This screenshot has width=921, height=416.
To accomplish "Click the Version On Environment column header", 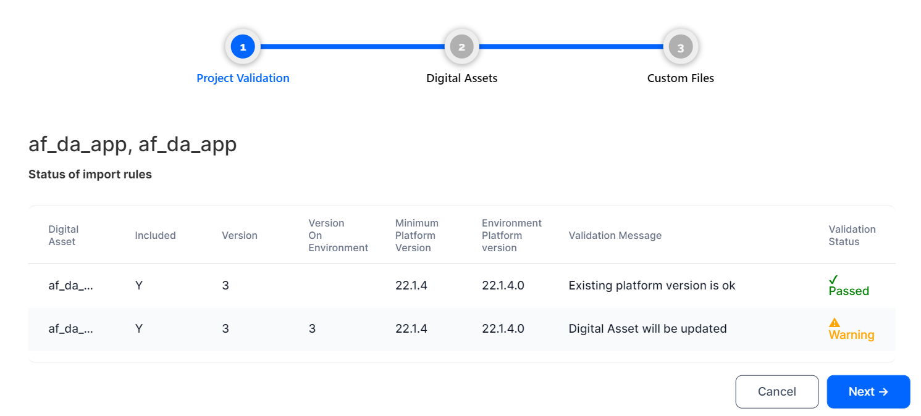I will click(338, 235).
